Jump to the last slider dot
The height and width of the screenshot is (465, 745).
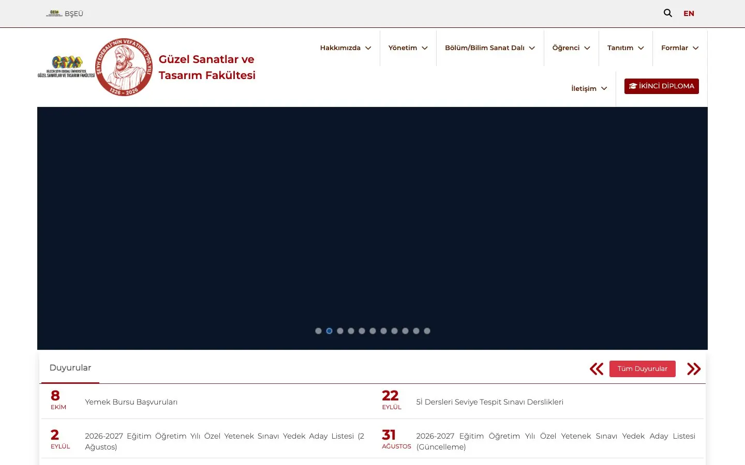[x=427, y=331]
